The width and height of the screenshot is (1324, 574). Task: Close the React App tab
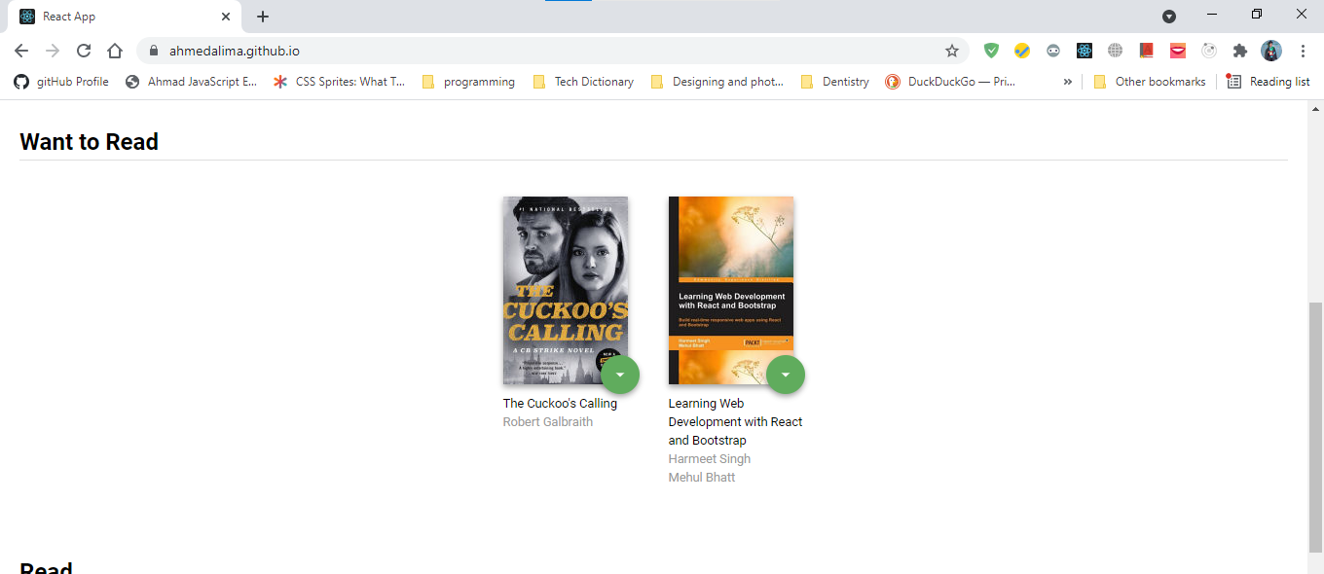click(226, 17)
